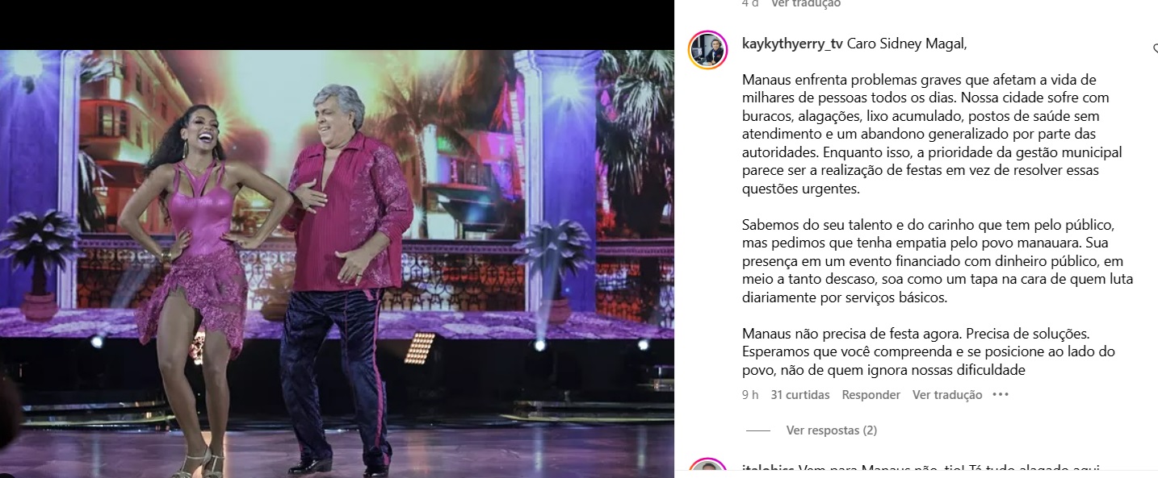
Task: Click the black bar above the post image
Action: tap(337, 24)
